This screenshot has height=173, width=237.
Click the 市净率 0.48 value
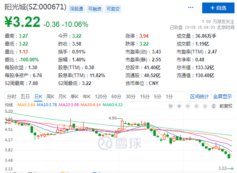[x=200, y=60]
